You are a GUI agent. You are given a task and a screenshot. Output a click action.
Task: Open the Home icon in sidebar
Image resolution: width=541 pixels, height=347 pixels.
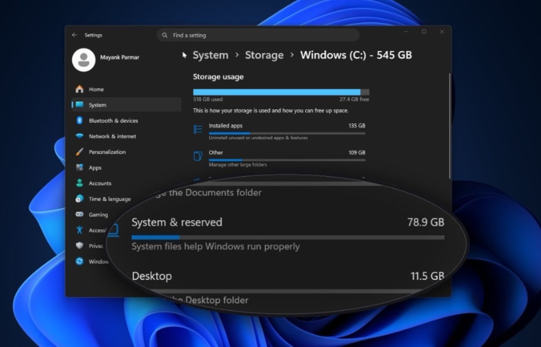click(80, 89)
